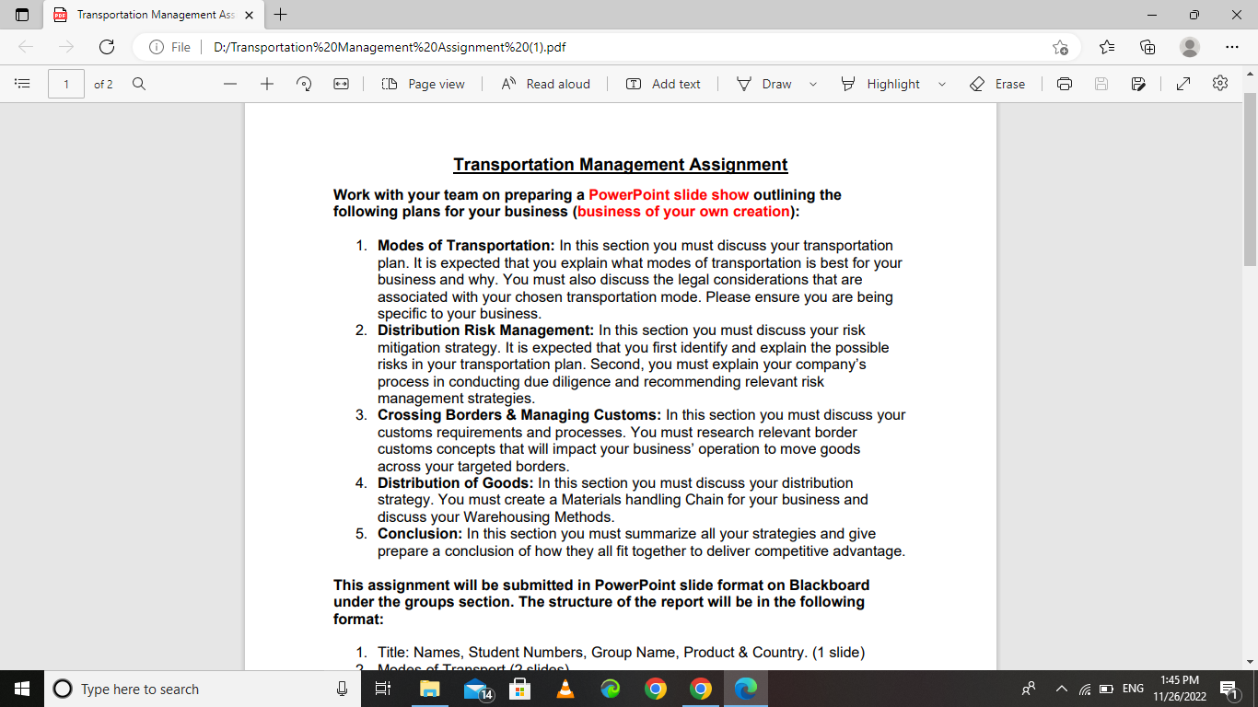Expand the Highlight color options dropdown

coord(941,84)
